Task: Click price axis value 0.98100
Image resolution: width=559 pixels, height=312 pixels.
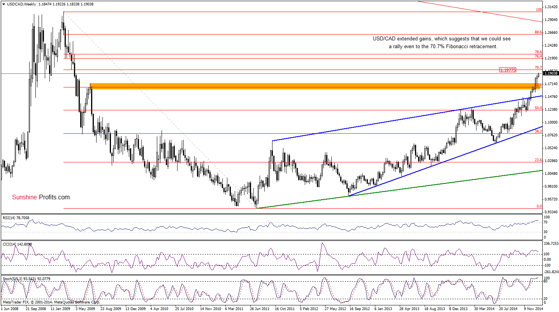Action: (551, 187)
